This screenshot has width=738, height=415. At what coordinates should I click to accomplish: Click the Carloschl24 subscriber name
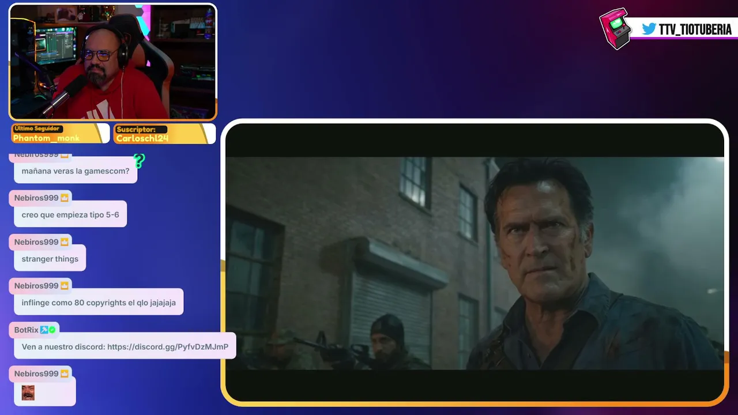142,138
